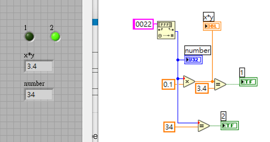270x142 pixels.
Task: Select the TF terminal labeled 1
Action: coord(248,82)
